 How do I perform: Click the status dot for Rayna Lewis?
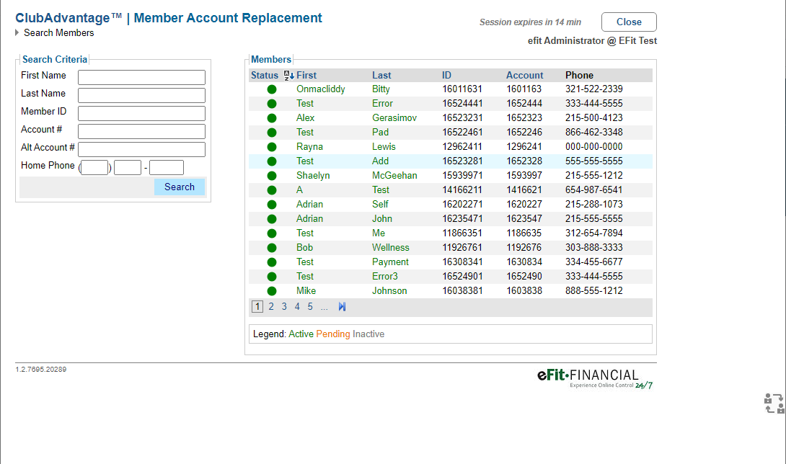(272, 147)
